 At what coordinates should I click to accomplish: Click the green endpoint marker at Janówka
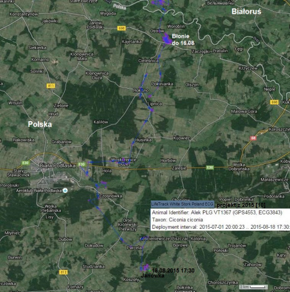pyautogui.click(x=149, y=271)
